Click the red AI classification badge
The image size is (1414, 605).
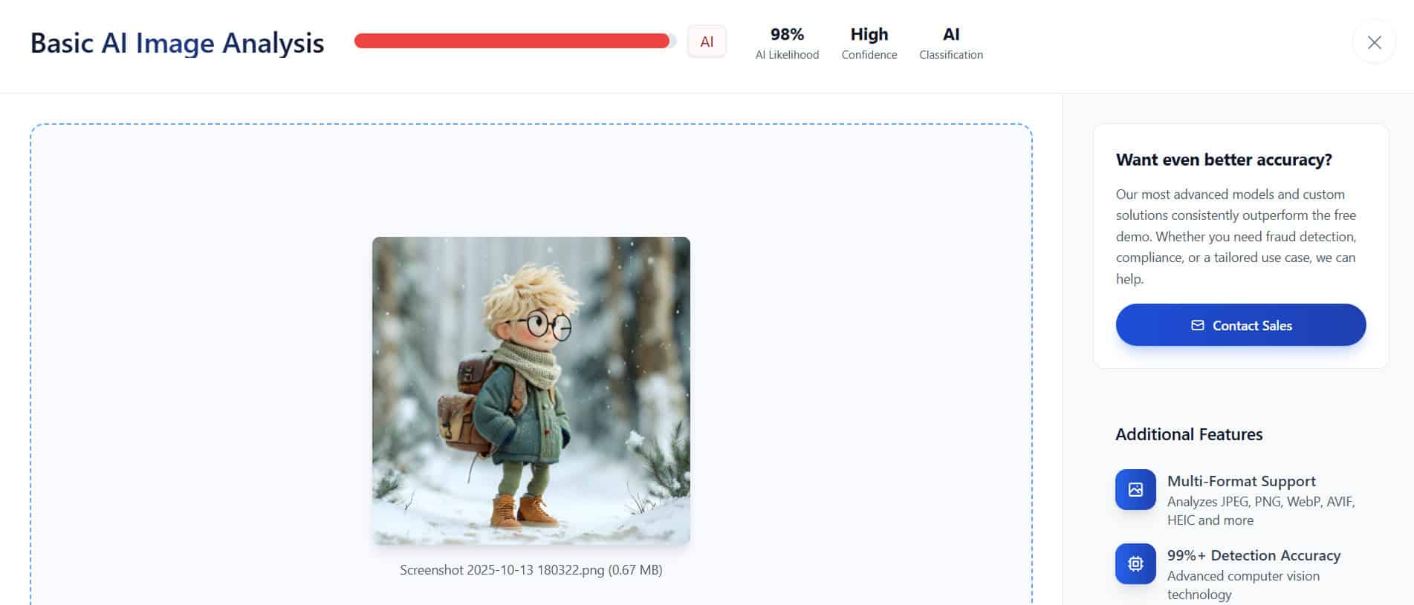tap(707, 42)
